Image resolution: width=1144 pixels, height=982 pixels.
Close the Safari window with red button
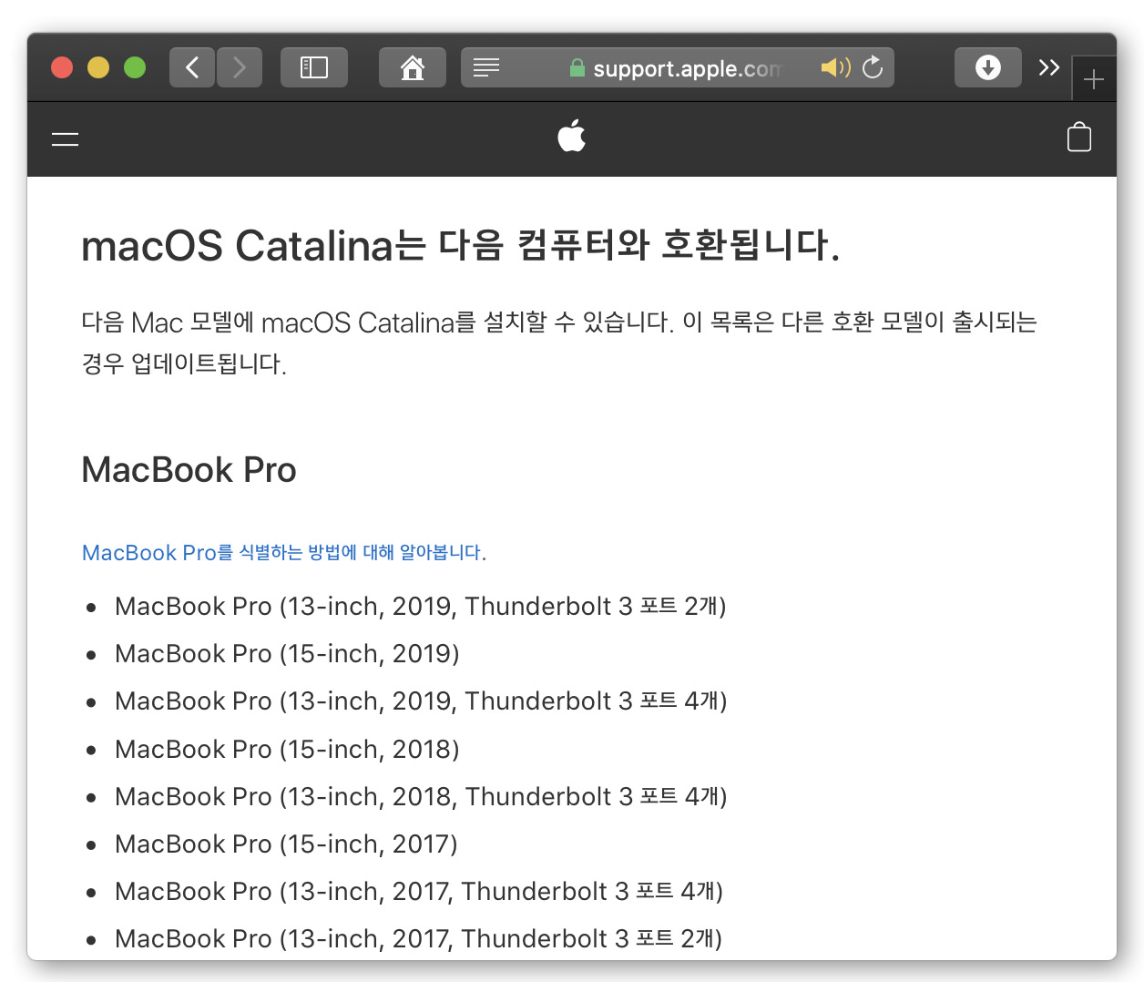tap(62, 67)
